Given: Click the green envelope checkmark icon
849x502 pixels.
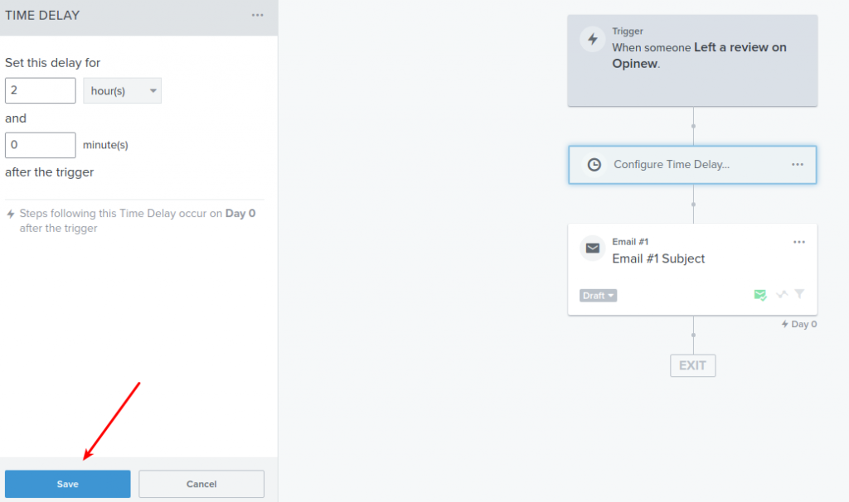Looking at the screenshot, I should click(760, 295).
